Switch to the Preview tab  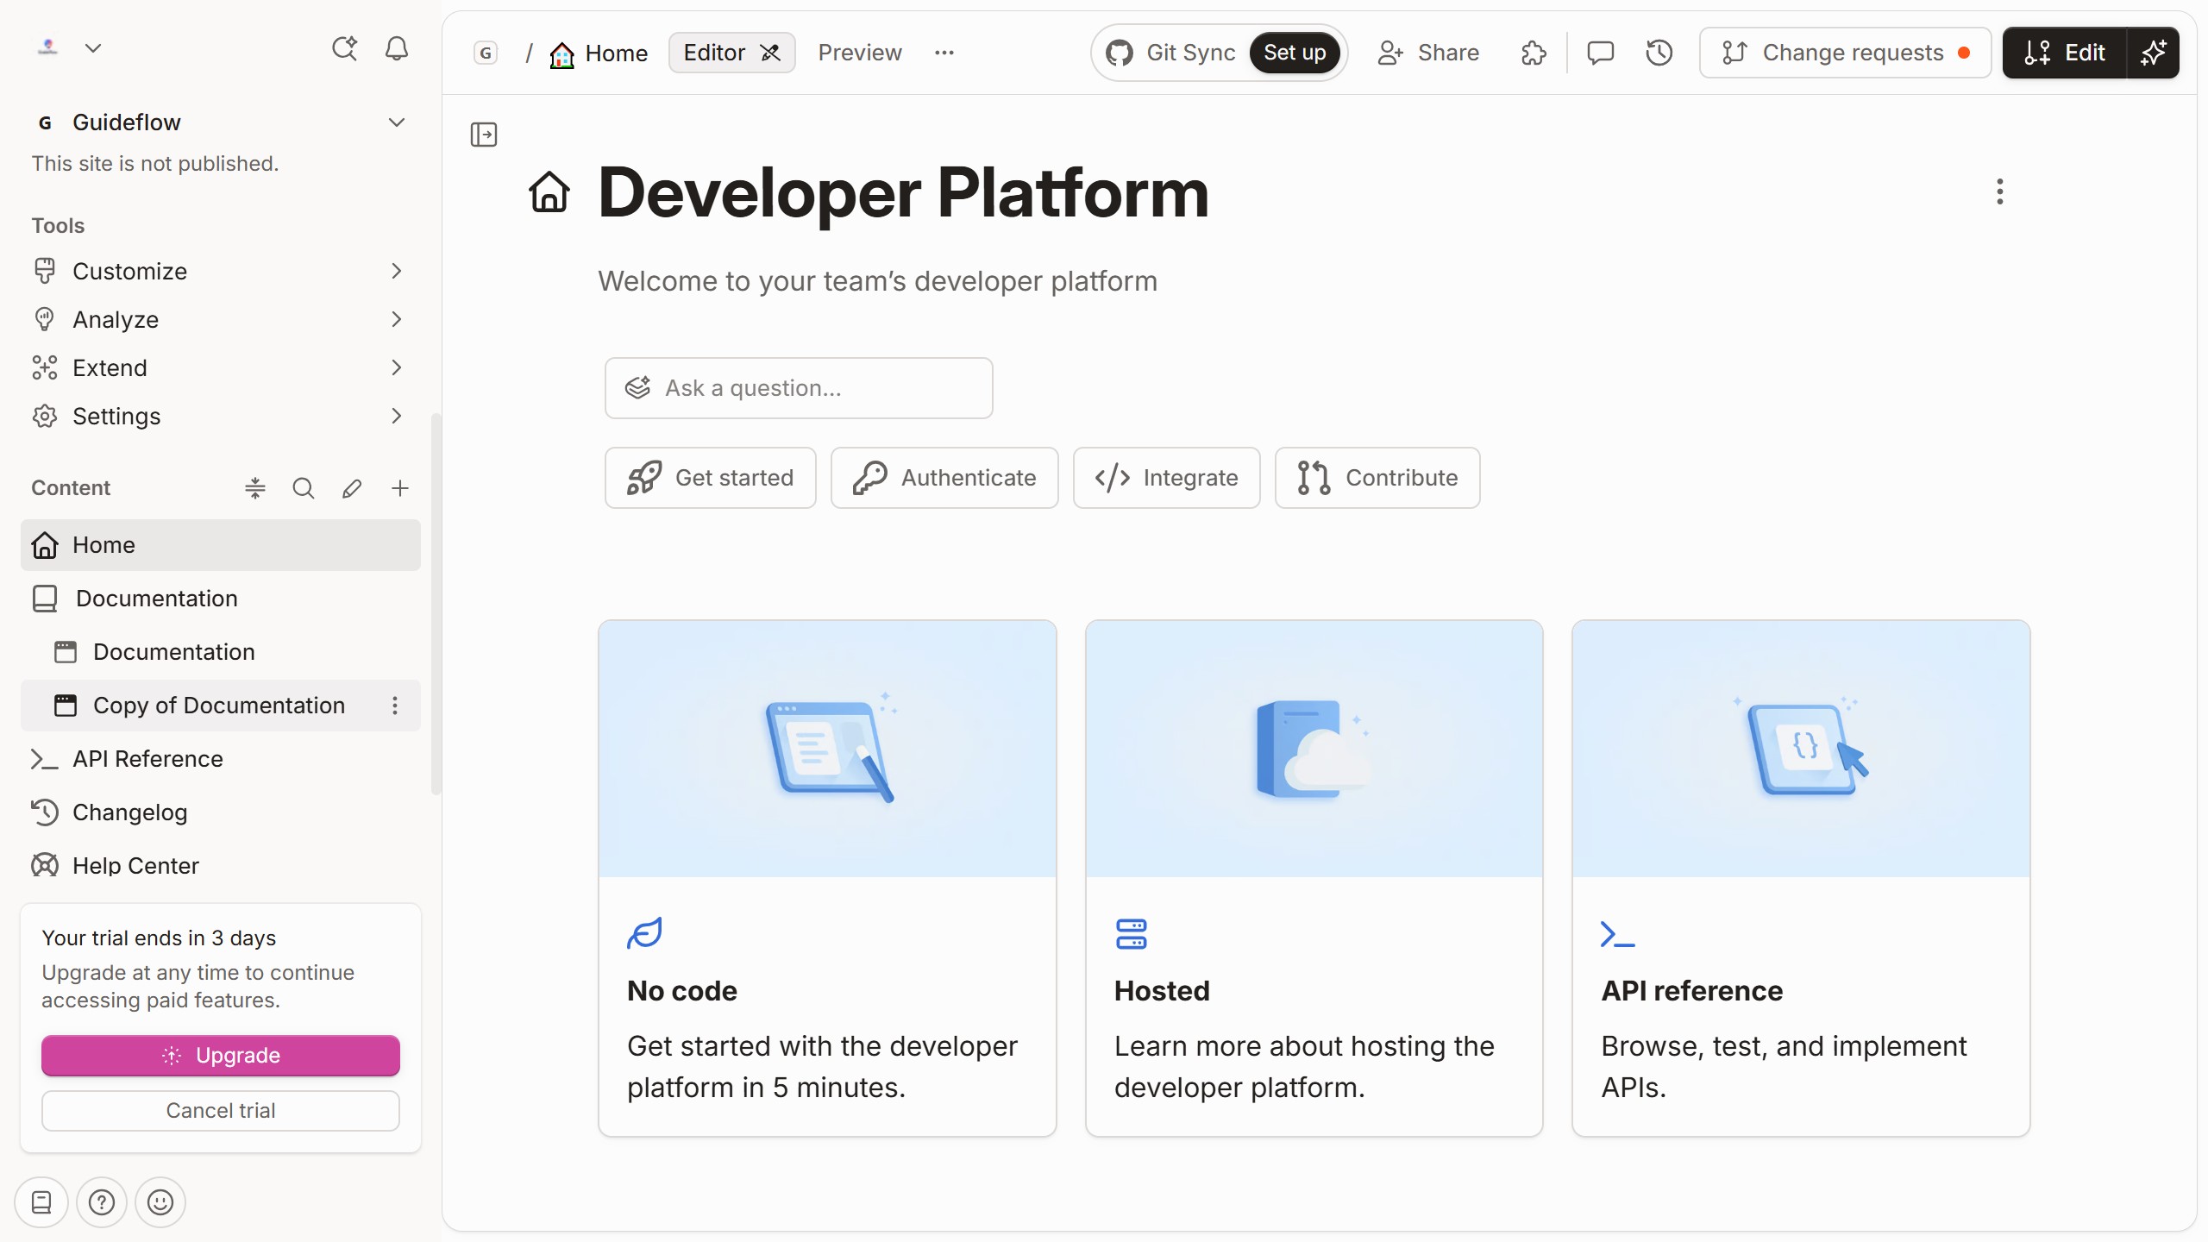coord(860,53)
